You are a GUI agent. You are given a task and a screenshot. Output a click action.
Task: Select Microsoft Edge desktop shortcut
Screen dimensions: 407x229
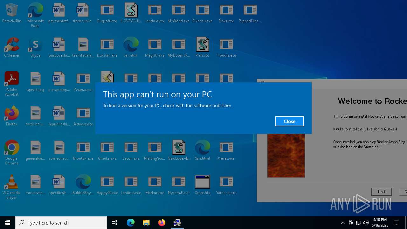pos(35,15)
